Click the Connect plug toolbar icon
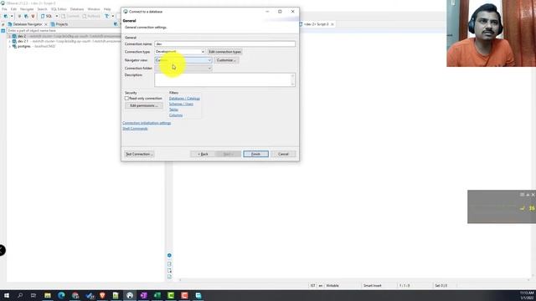Image resolution: width=536 pixels, height=301 pixels. coord(19,16)
